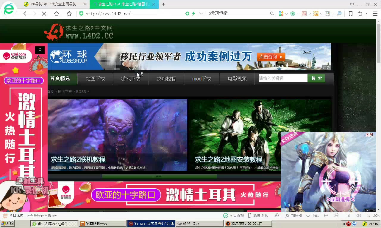Click the green lightning speed-mode icon
Screen dimensions: 381x228
pyautogui.click(x=193, y=14)
